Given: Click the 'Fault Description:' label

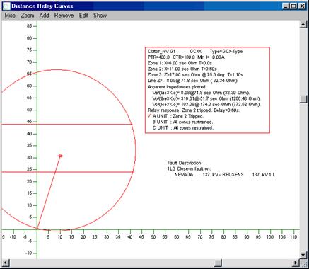Looking at the screenshot, I should pos(185,163).
